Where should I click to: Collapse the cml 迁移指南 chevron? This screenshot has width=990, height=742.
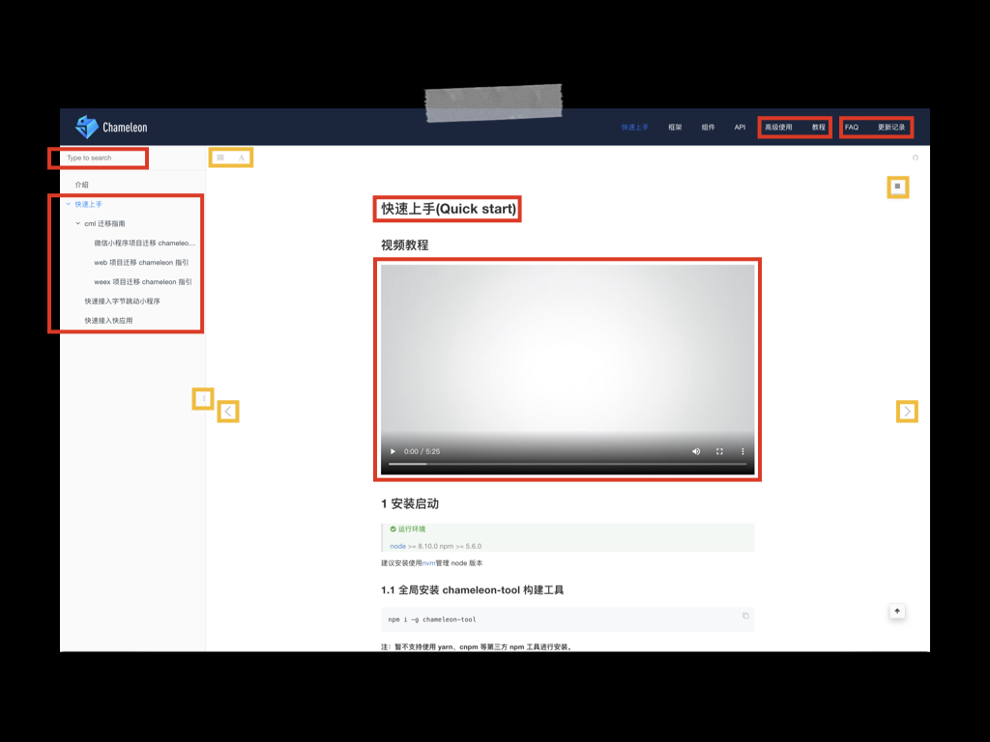click(77, 223)
